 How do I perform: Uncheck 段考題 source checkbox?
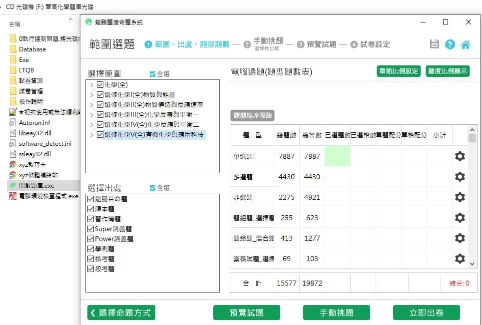[x=90, y=269]
